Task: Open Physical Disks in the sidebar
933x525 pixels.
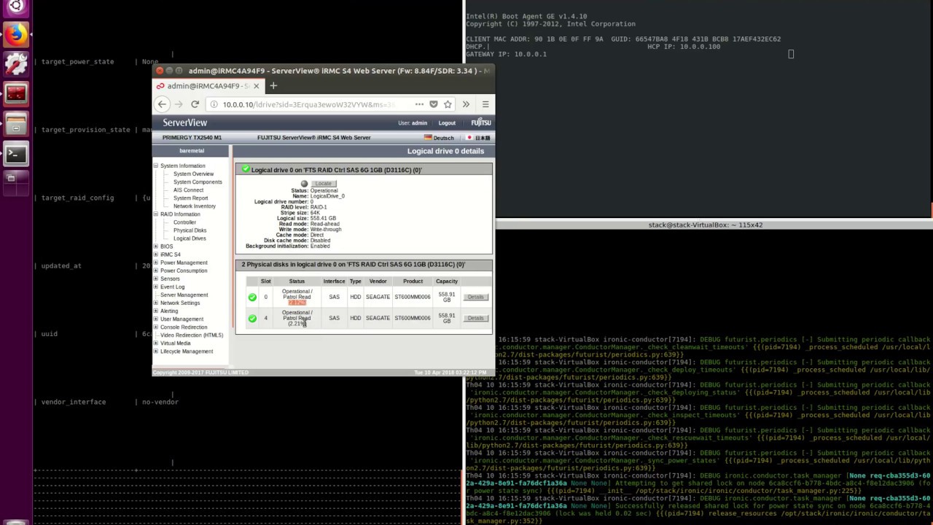Action: (190, 230)
